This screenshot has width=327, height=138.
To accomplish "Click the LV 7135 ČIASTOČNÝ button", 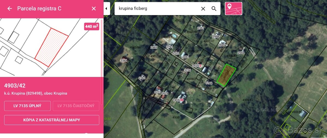I will [76, 106].
